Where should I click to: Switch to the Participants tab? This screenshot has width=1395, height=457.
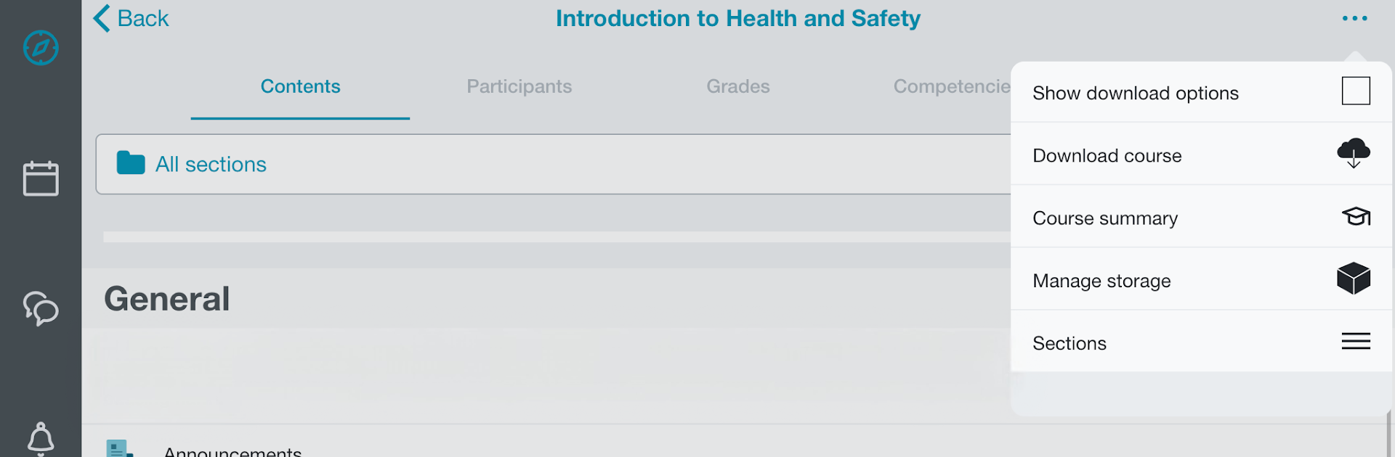coord(519,86)
